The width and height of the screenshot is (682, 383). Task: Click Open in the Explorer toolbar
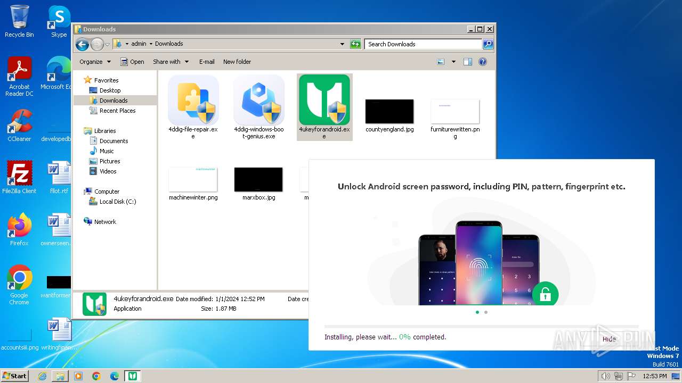click(x=132, y=62)
